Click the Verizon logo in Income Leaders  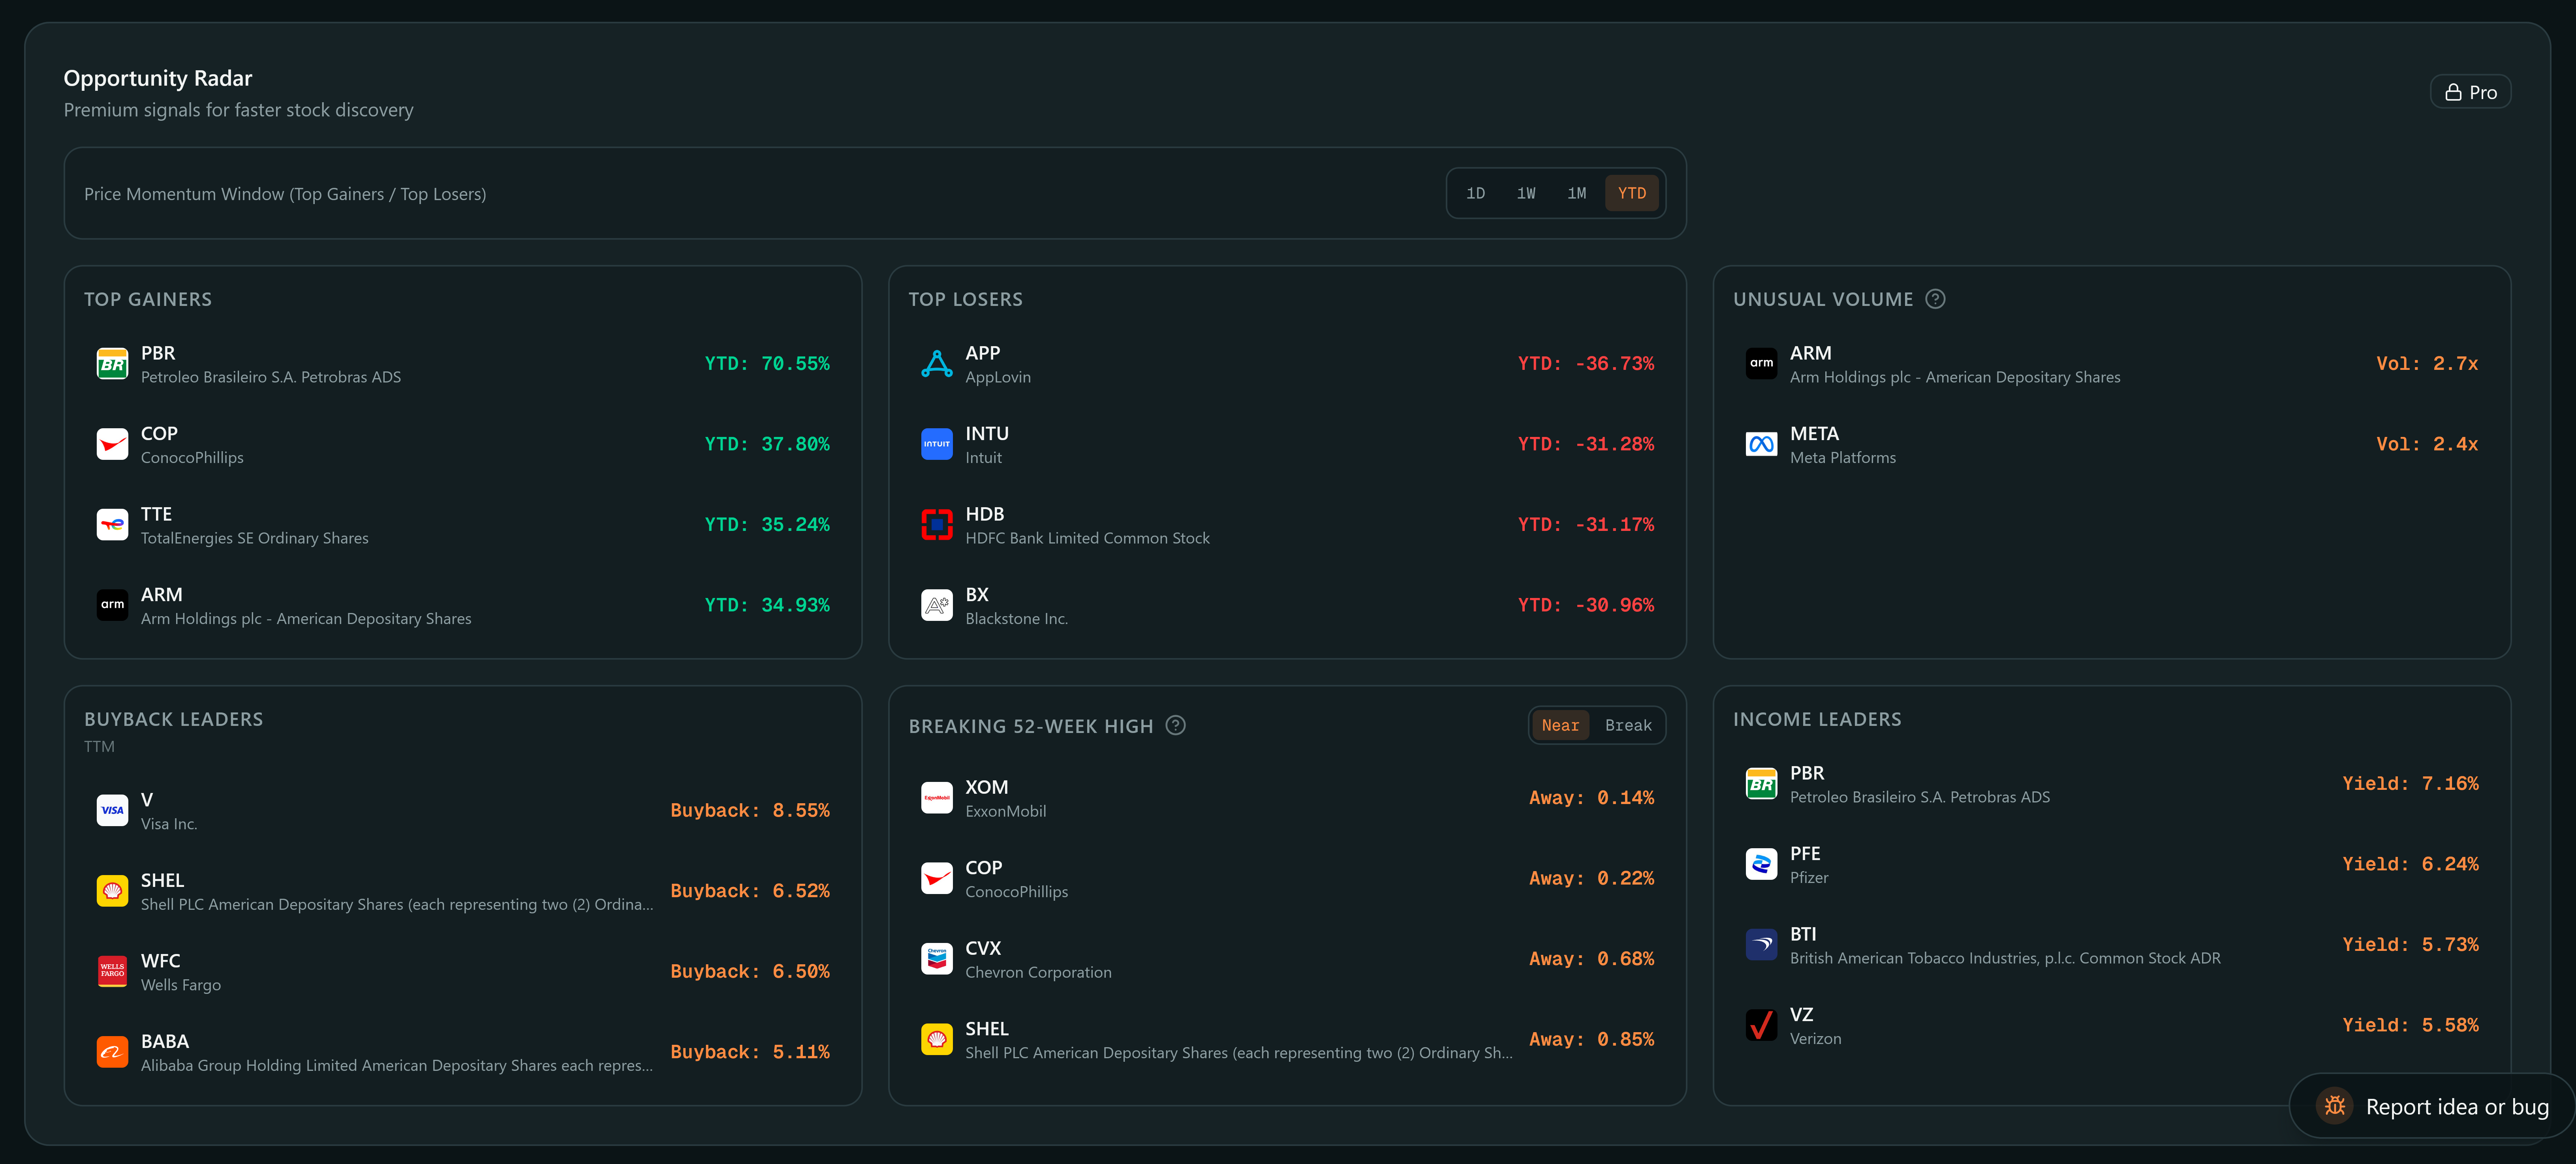point(1760,1025)
